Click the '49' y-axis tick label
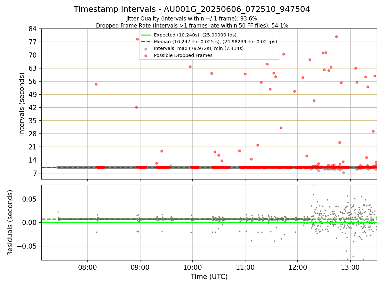 tap(33, 94)
